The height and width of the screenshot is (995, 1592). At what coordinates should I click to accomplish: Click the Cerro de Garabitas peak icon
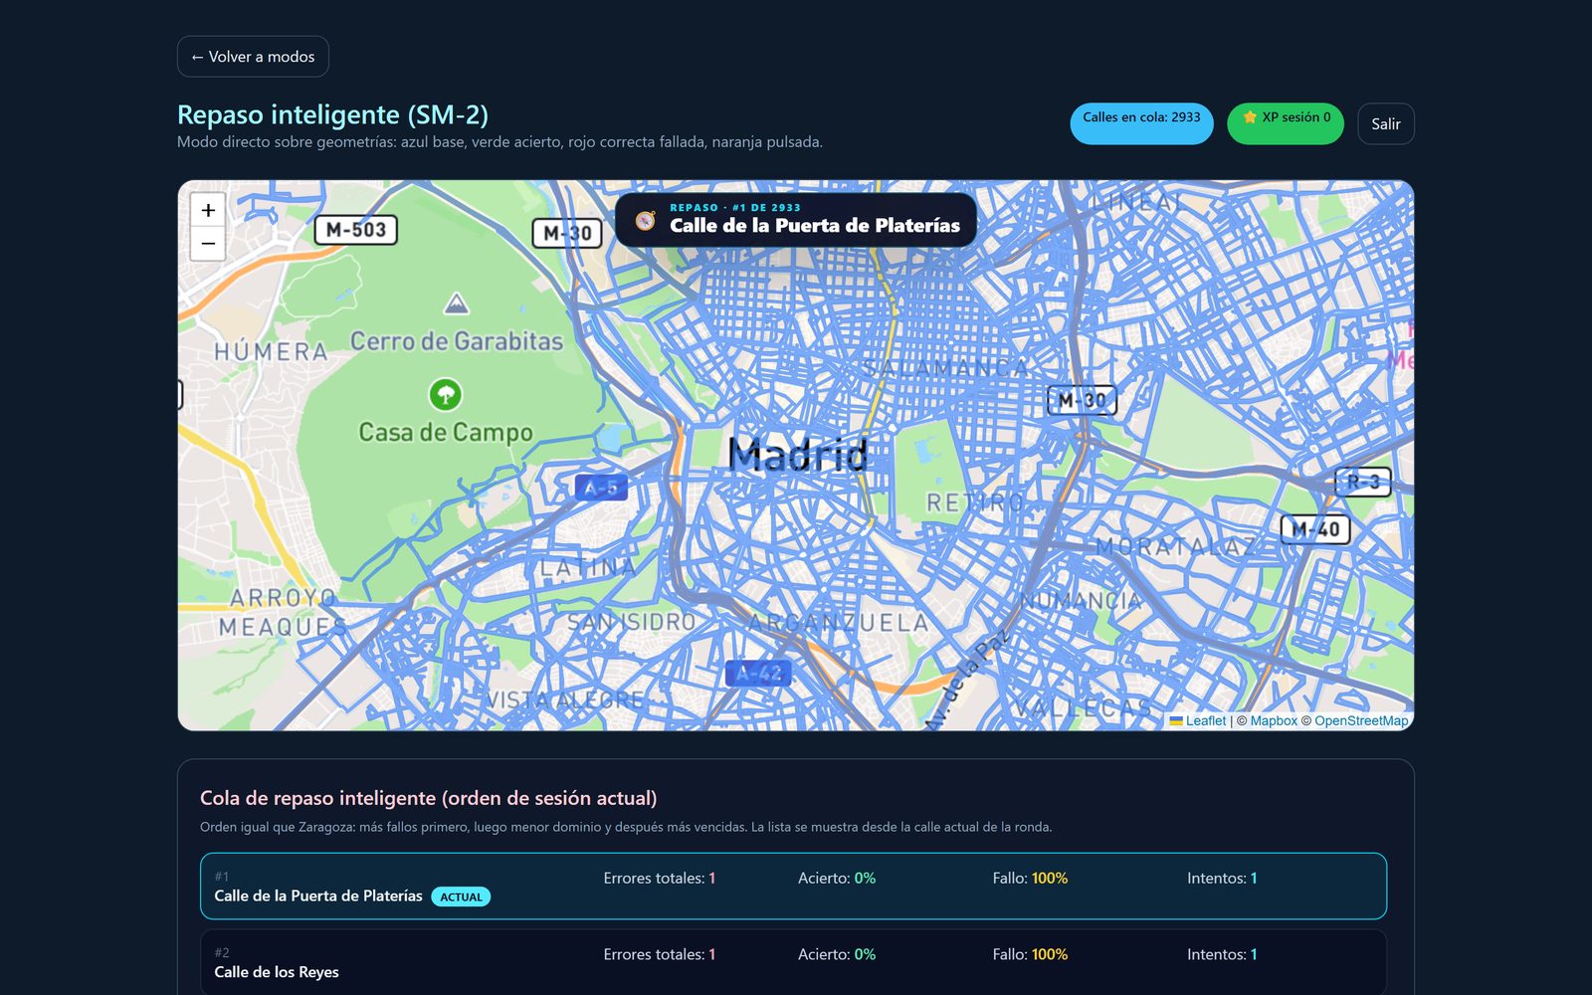(456, 303)
